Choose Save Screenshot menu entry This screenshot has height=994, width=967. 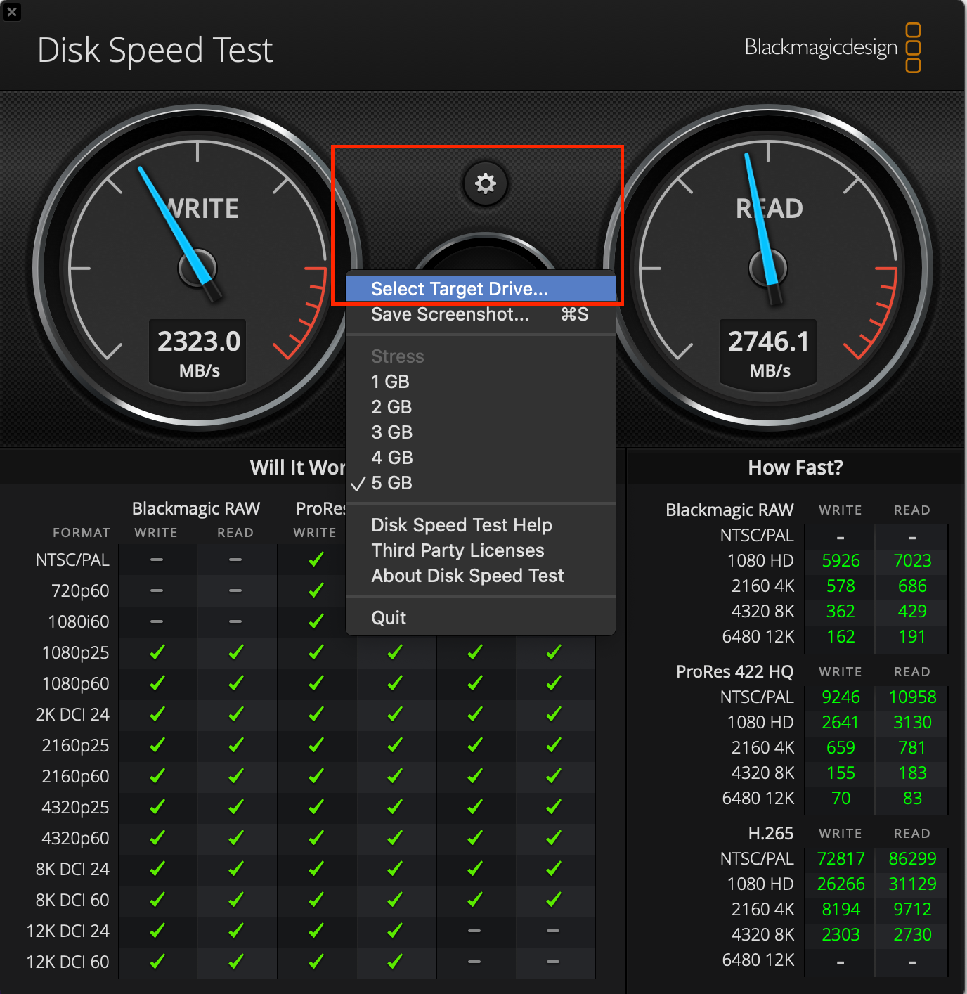coord(481,314)
